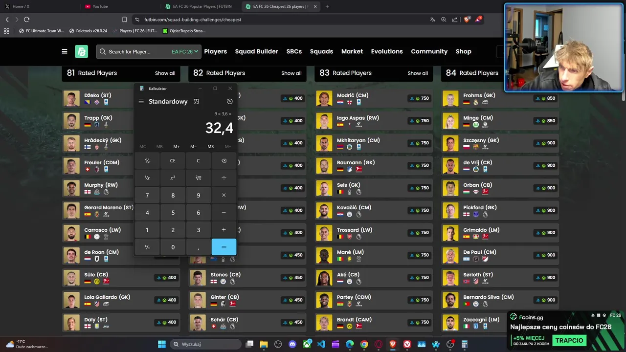Click the calculator decimal comma key
The image size is (626, 352).
198,247
